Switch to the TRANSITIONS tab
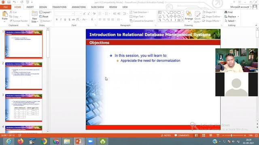This screenshot has width=259, height=145. pyautogui.click(x=59, y=7)
